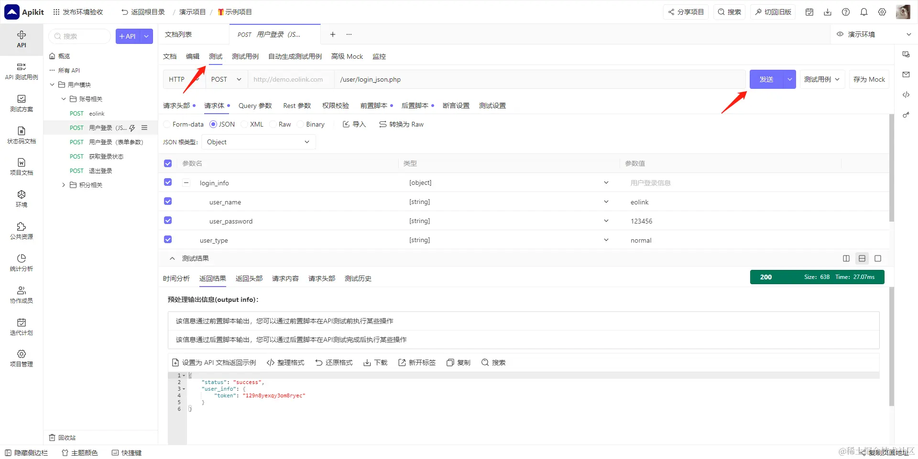Screen dimensions: 918x459
Task: Open the top-bar settings gear
Action: (882, 12)
